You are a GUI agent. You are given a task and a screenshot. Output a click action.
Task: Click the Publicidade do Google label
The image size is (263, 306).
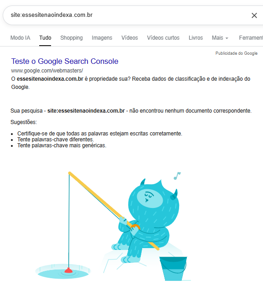(237, 53)
